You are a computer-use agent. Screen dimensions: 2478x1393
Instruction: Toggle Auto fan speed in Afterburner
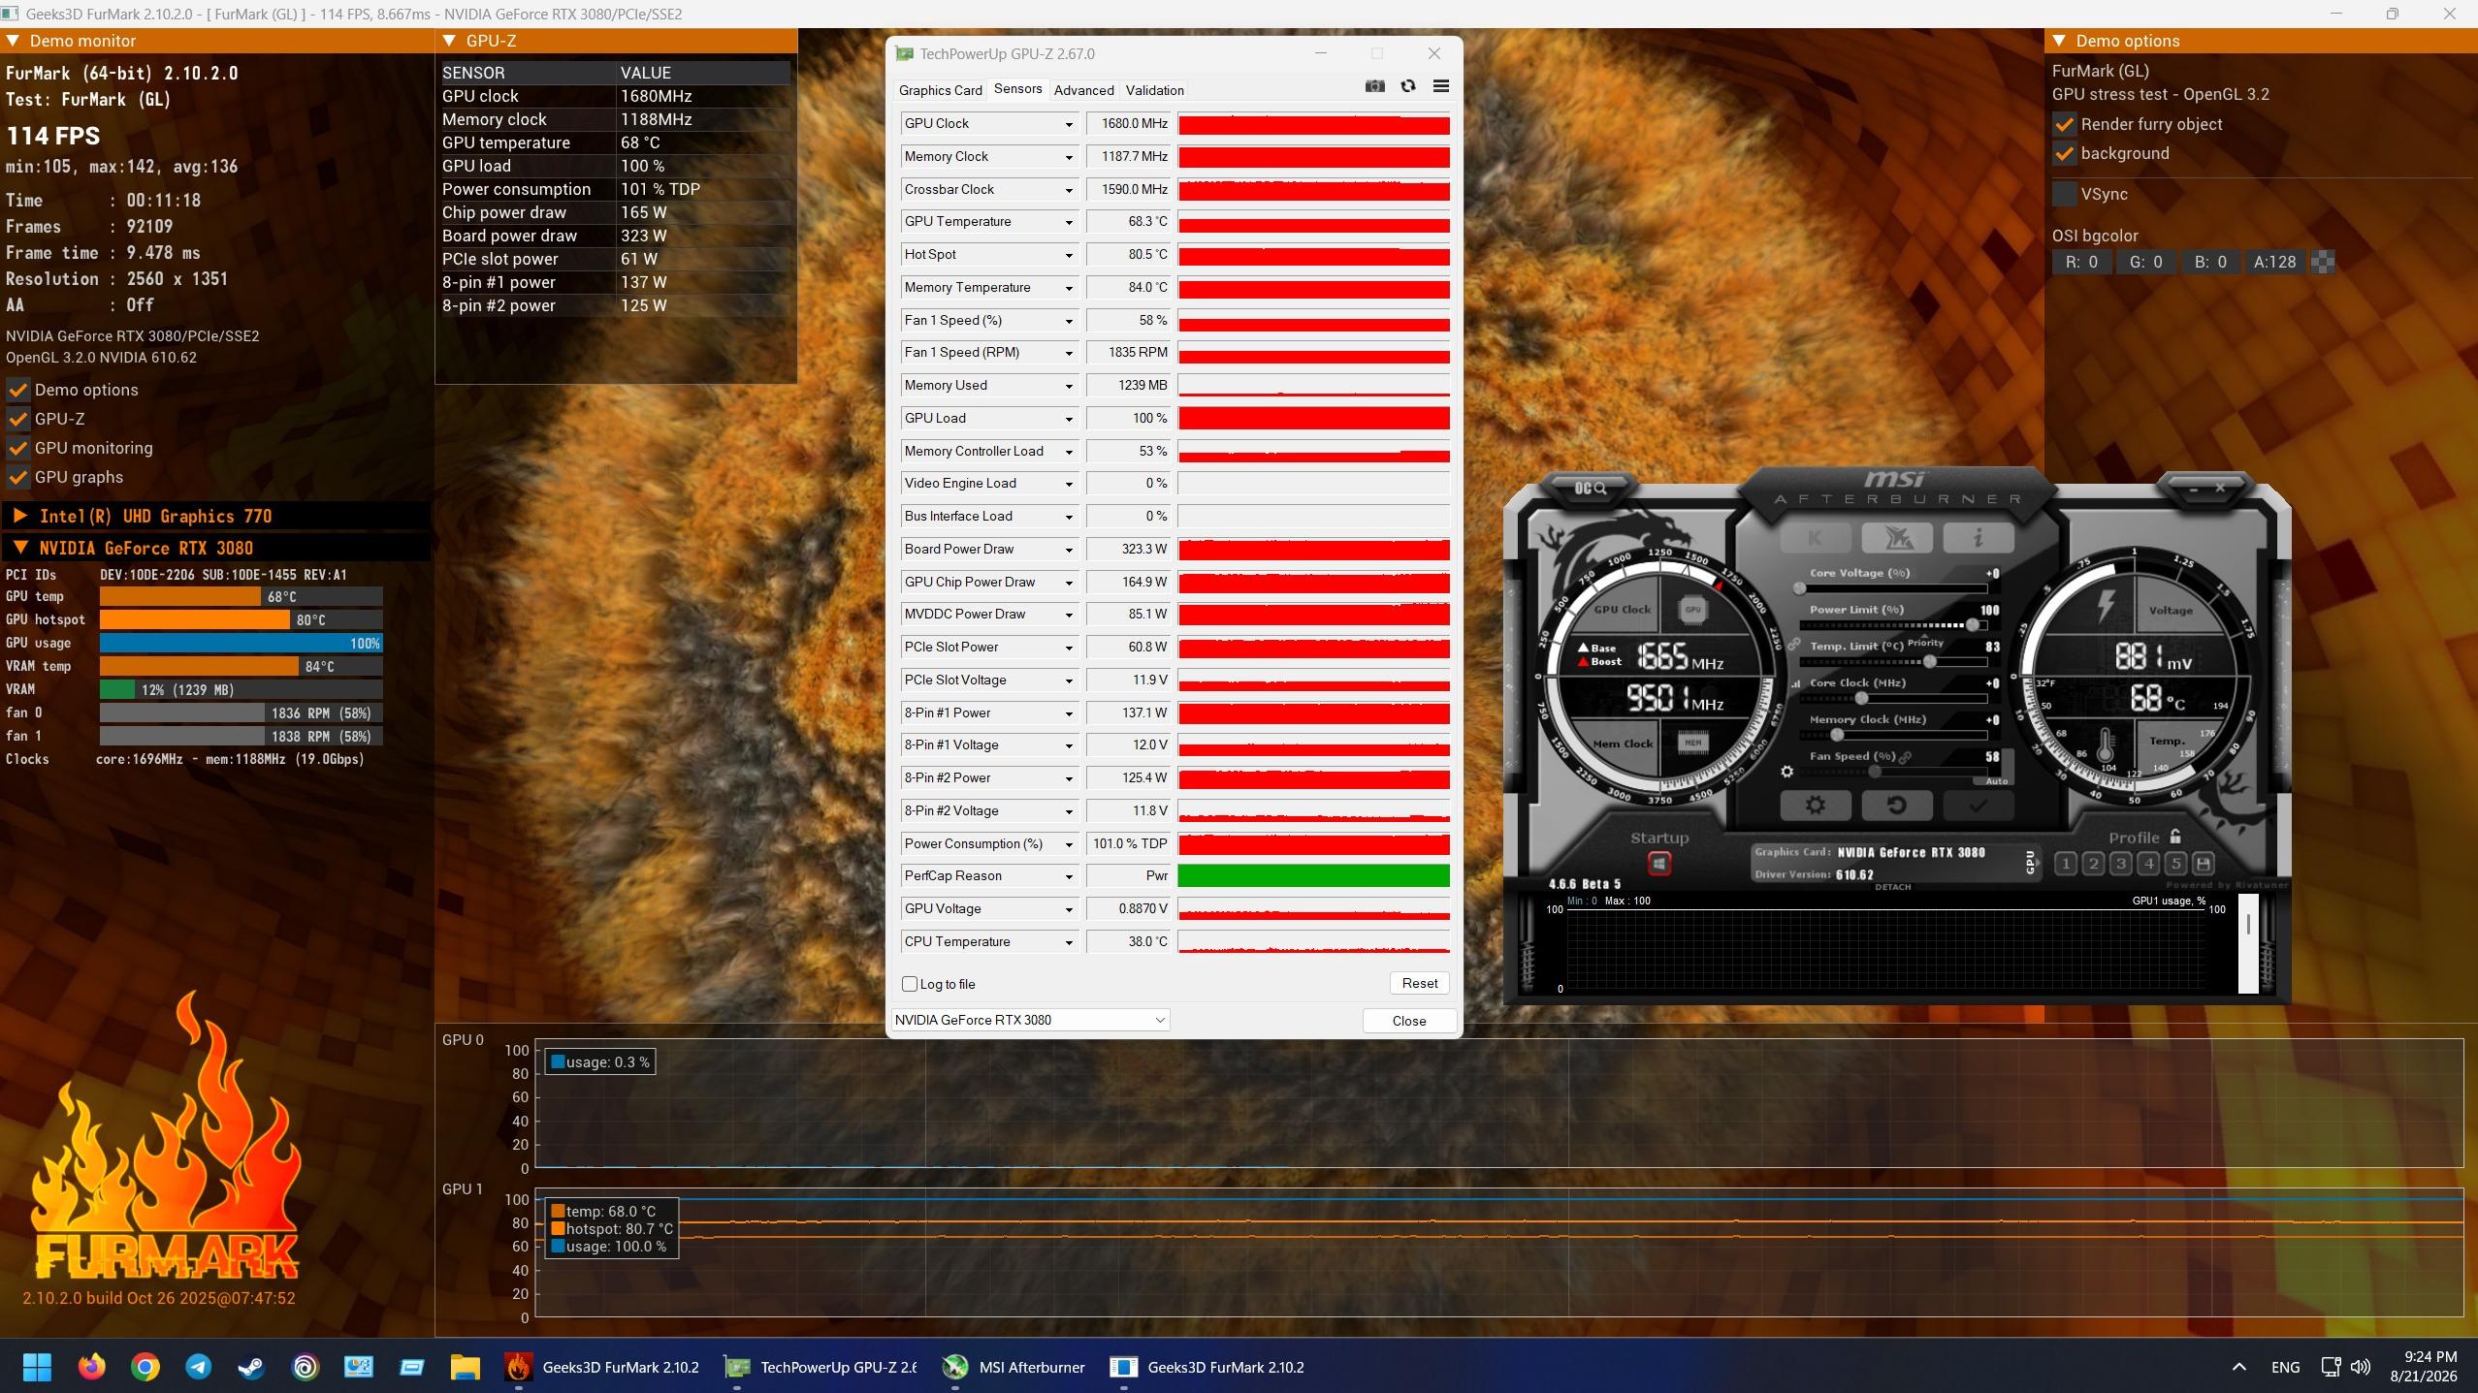tap(1996, 781)
